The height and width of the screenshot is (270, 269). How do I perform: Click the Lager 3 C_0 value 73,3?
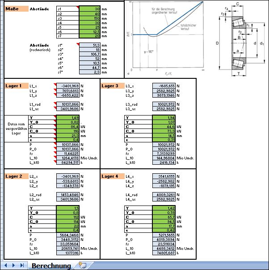(164, 131)
